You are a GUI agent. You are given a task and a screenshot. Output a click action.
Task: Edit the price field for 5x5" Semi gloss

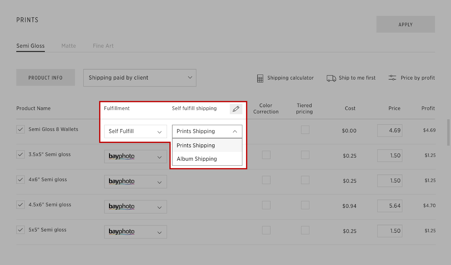click(390, 231)
